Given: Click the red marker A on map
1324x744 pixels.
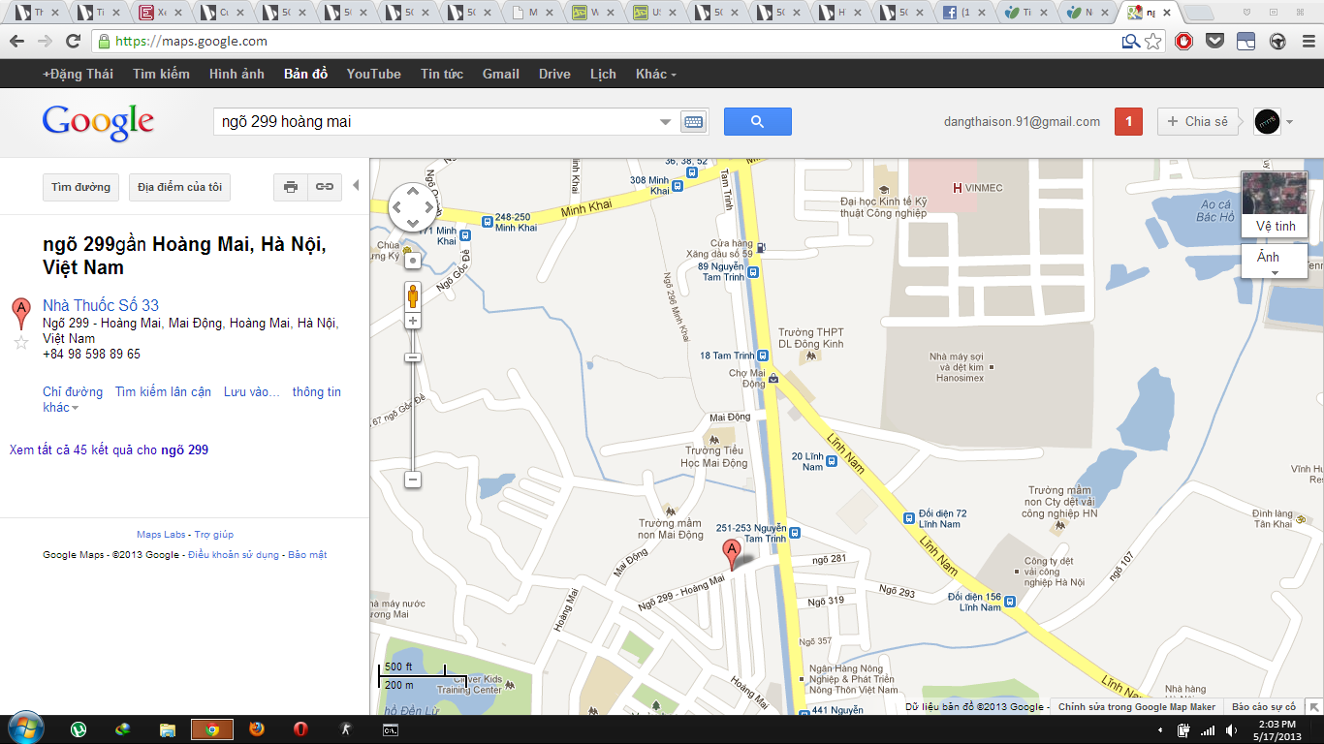Looking at the screenshot, I should [733, 555].
